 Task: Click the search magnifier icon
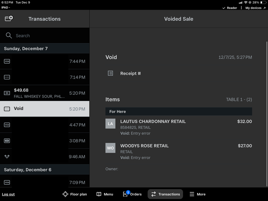[x=9, y=35]
